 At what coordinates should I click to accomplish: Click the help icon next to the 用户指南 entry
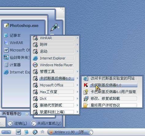tap(86, 92)
